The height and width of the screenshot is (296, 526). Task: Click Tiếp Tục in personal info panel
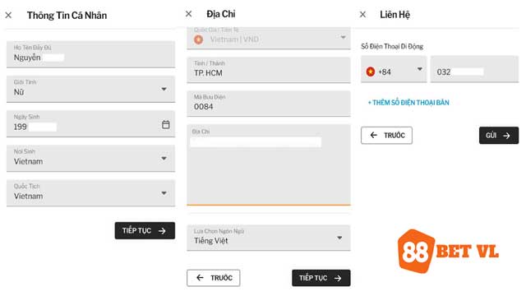(x=145, y=230)
